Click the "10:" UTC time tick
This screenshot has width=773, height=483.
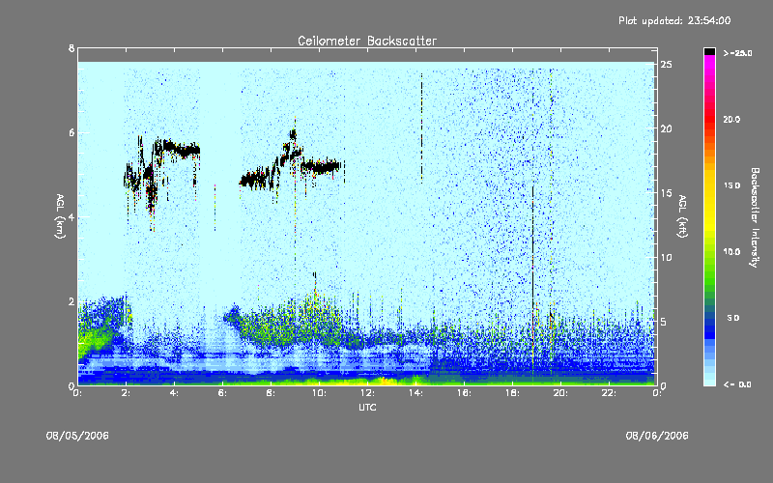[319, 393]
